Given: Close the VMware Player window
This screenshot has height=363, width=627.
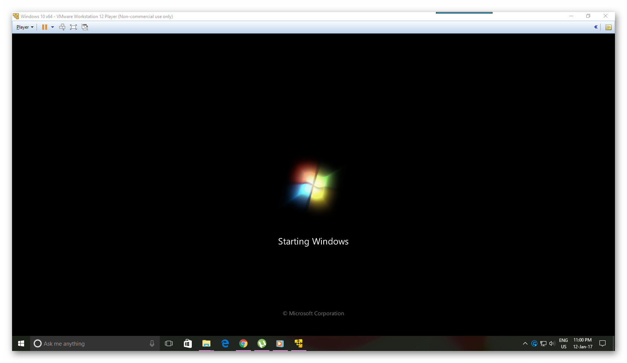Looking at the screenshot, I should tap(606, 16).
